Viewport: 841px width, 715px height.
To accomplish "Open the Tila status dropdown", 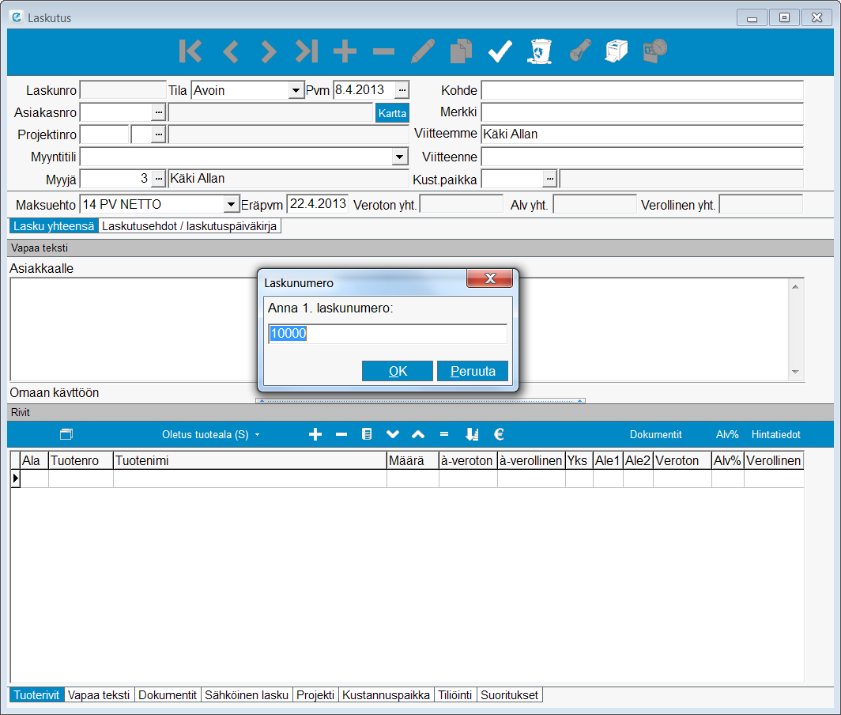I will 296,90.
